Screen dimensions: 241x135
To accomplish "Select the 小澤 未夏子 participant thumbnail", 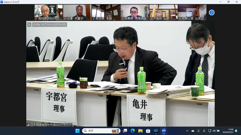I will coord(77,12).
